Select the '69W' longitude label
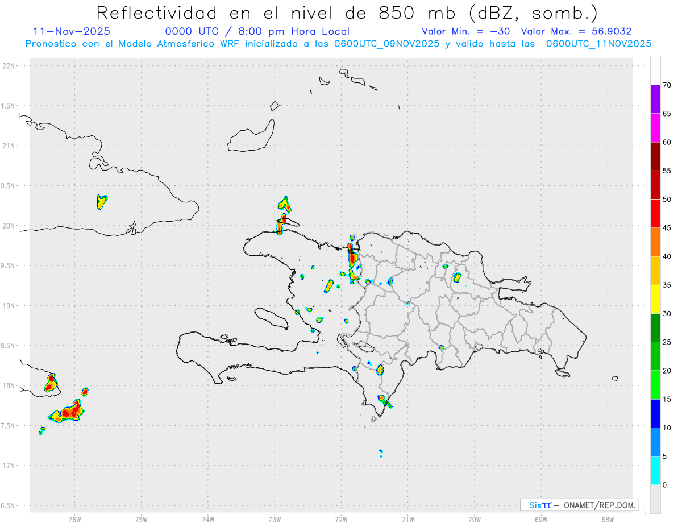682x527 pixels. [x=541, y=519]
